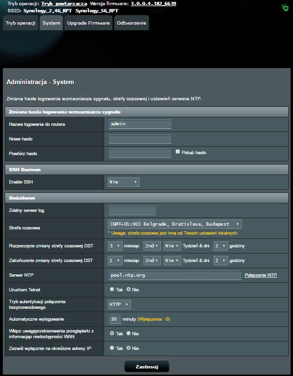The width and height of the screenshot is (293, 376).
Task: Click the timezone warning Uwaga text
Action: coord(173,233)
